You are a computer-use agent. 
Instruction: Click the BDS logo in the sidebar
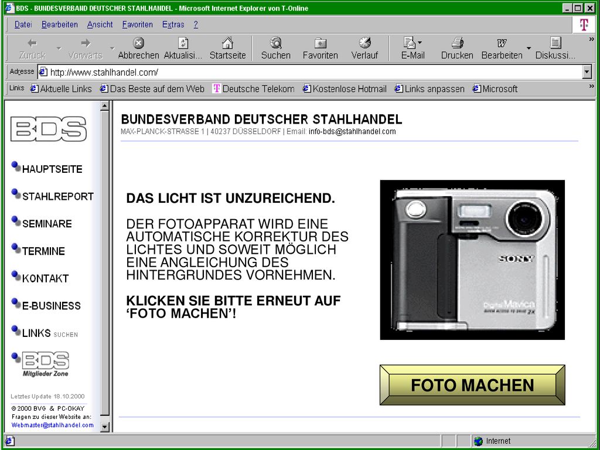pos(49,129)
